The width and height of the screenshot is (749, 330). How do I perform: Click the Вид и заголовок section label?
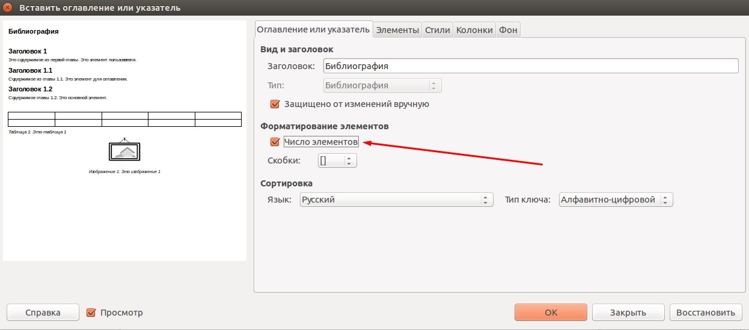click(297, 49)
